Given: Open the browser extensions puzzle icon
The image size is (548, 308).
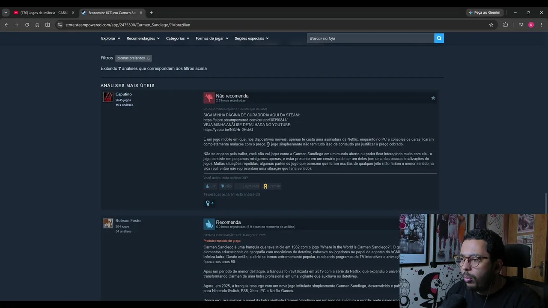Looking at the screenshot, I should [506, 25].
